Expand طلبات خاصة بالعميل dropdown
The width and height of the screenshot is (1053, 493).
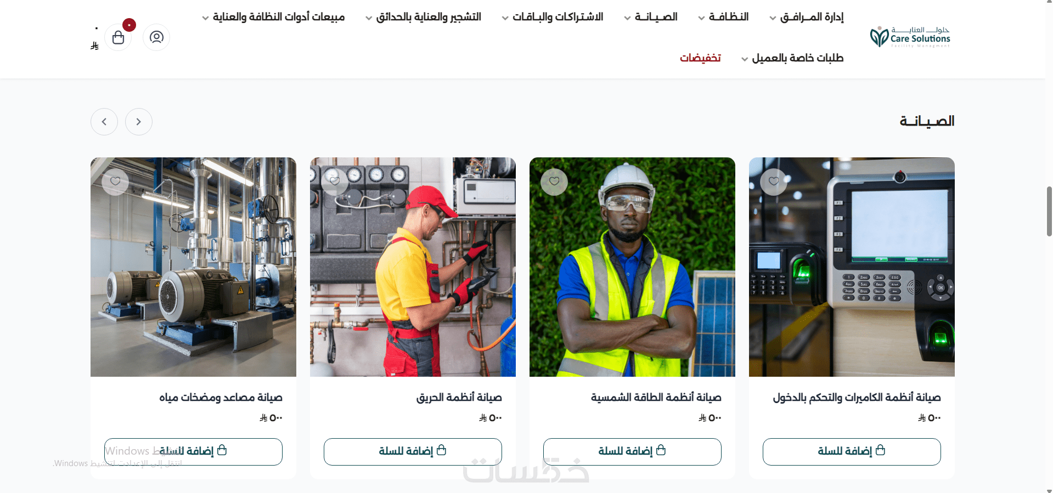(x=792, y=58)
